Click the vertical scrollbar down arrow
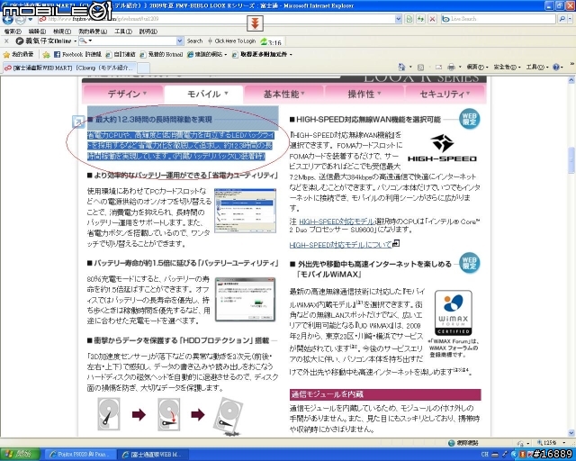This screenshot has width=576, height=461. coord(571,433)
